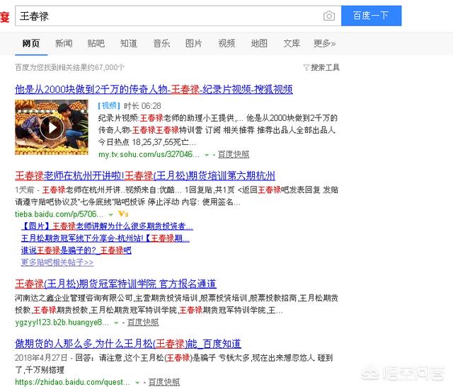453x389 pixels.
Task: Click the 1天前 timestamp text
Action: [25, 190]
